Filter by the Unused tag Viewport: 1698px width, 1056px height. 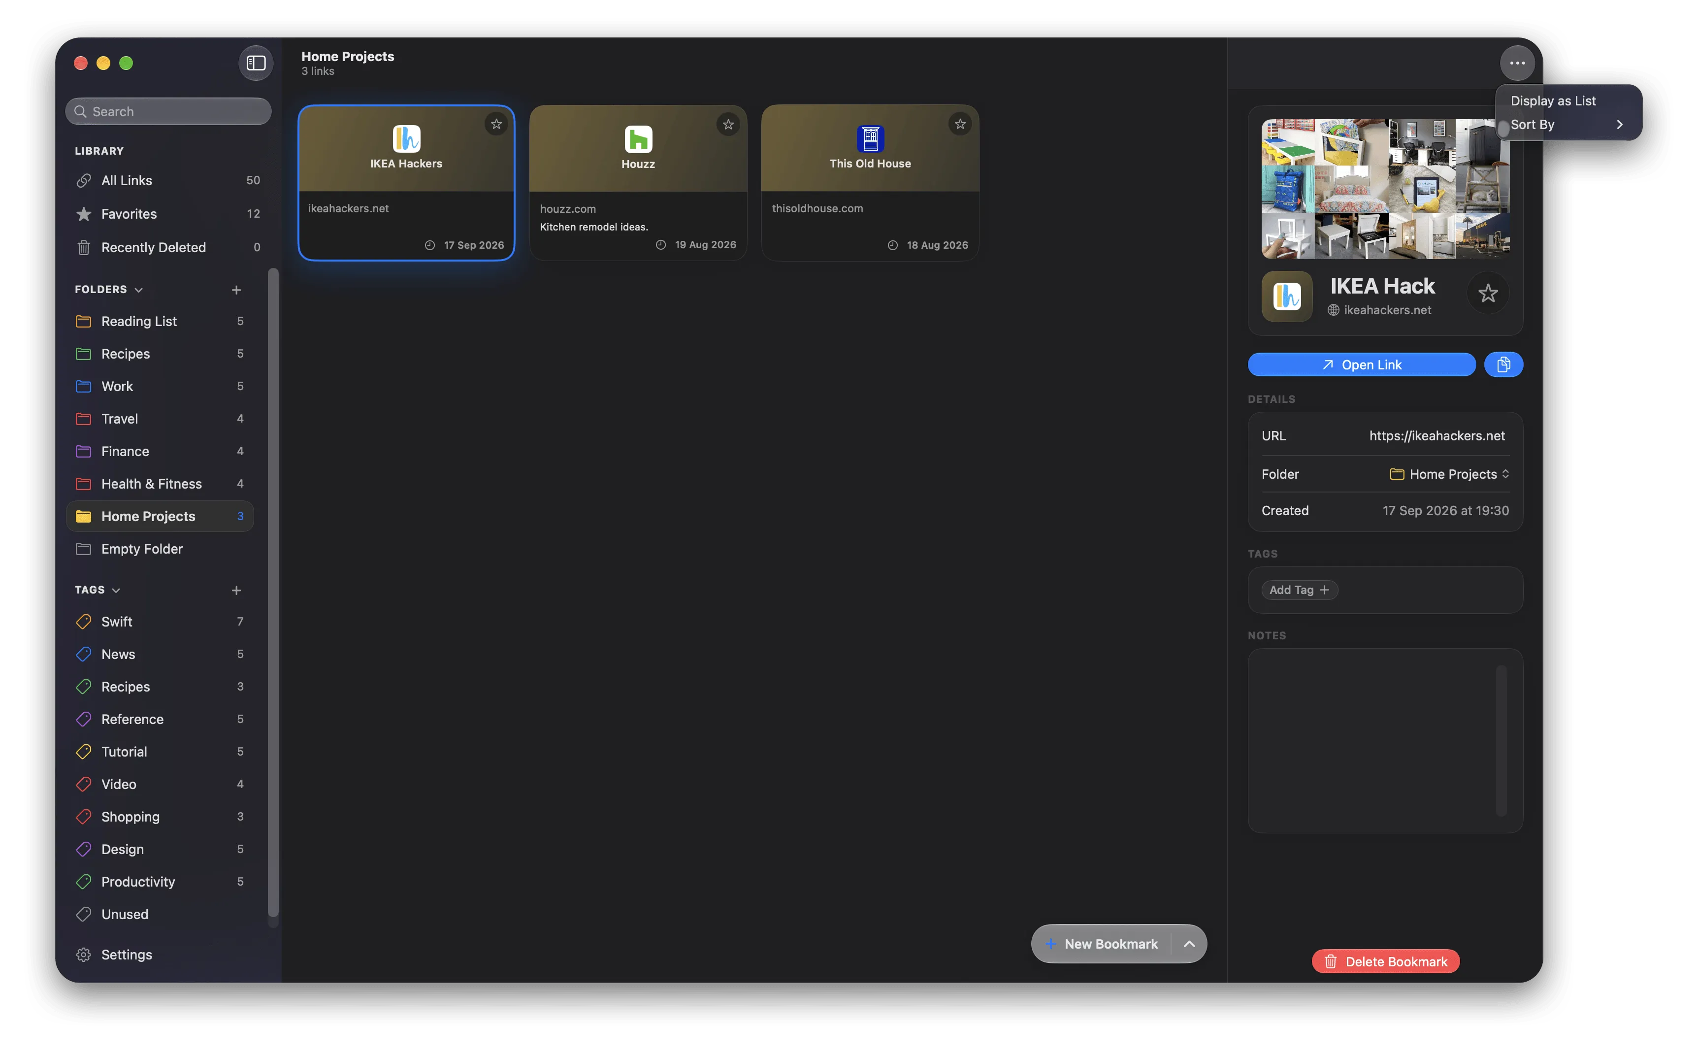coord(160,914)
